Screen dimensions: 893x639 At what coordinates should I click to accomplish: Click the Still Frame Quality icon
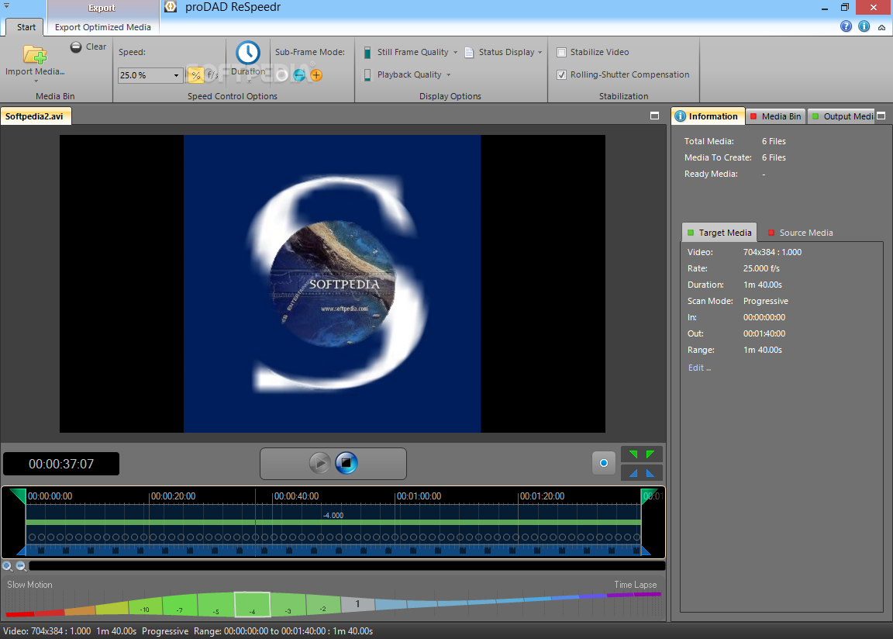coord(367,52)
